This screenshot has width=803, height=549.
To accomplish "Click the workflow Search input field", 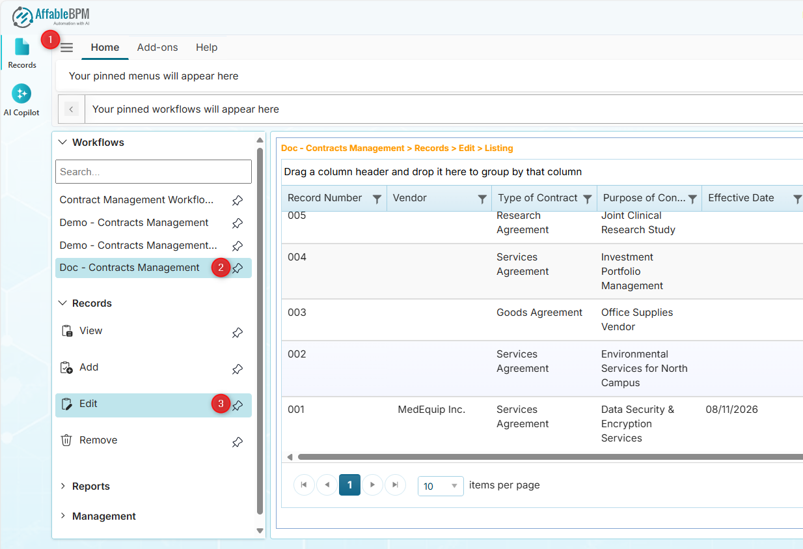I will coord(153,172).
